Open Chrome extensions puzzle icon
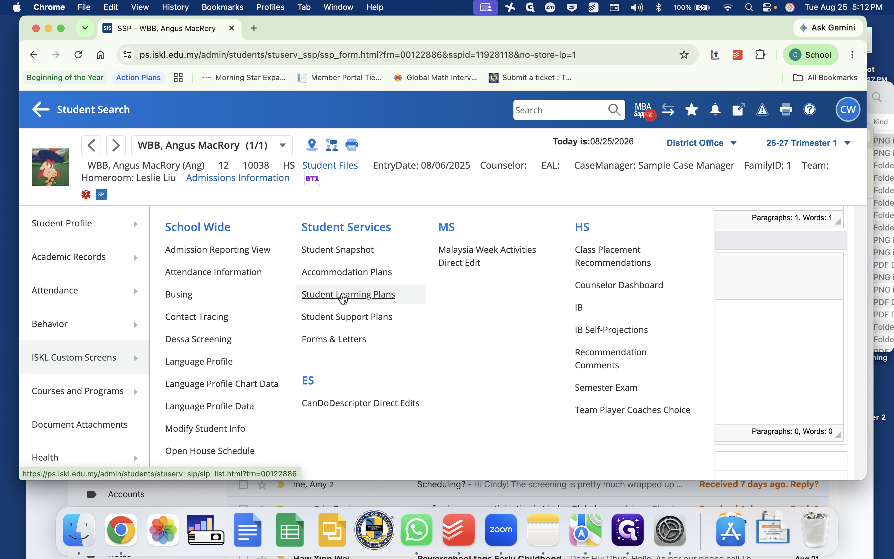The image size is (894, 559). 760,55
